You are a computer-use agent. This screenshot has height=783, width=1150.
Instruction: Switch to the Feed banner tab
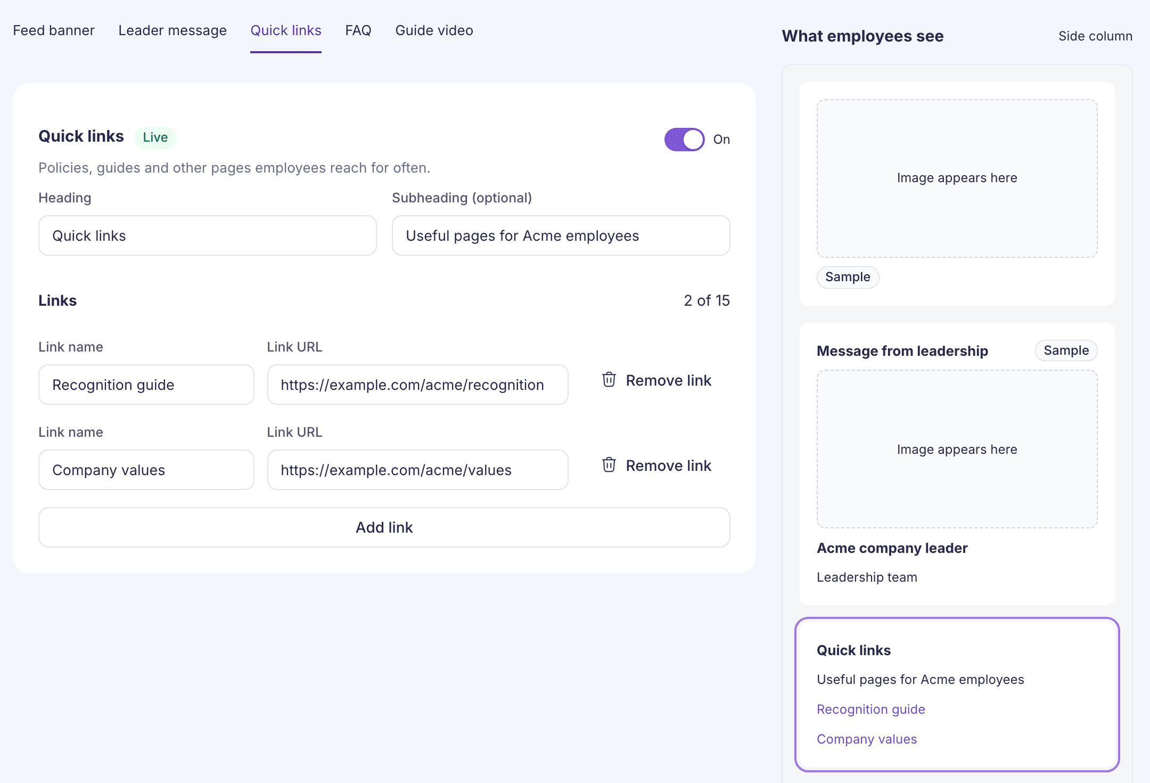pyautogui.click(x=54, y=30)
